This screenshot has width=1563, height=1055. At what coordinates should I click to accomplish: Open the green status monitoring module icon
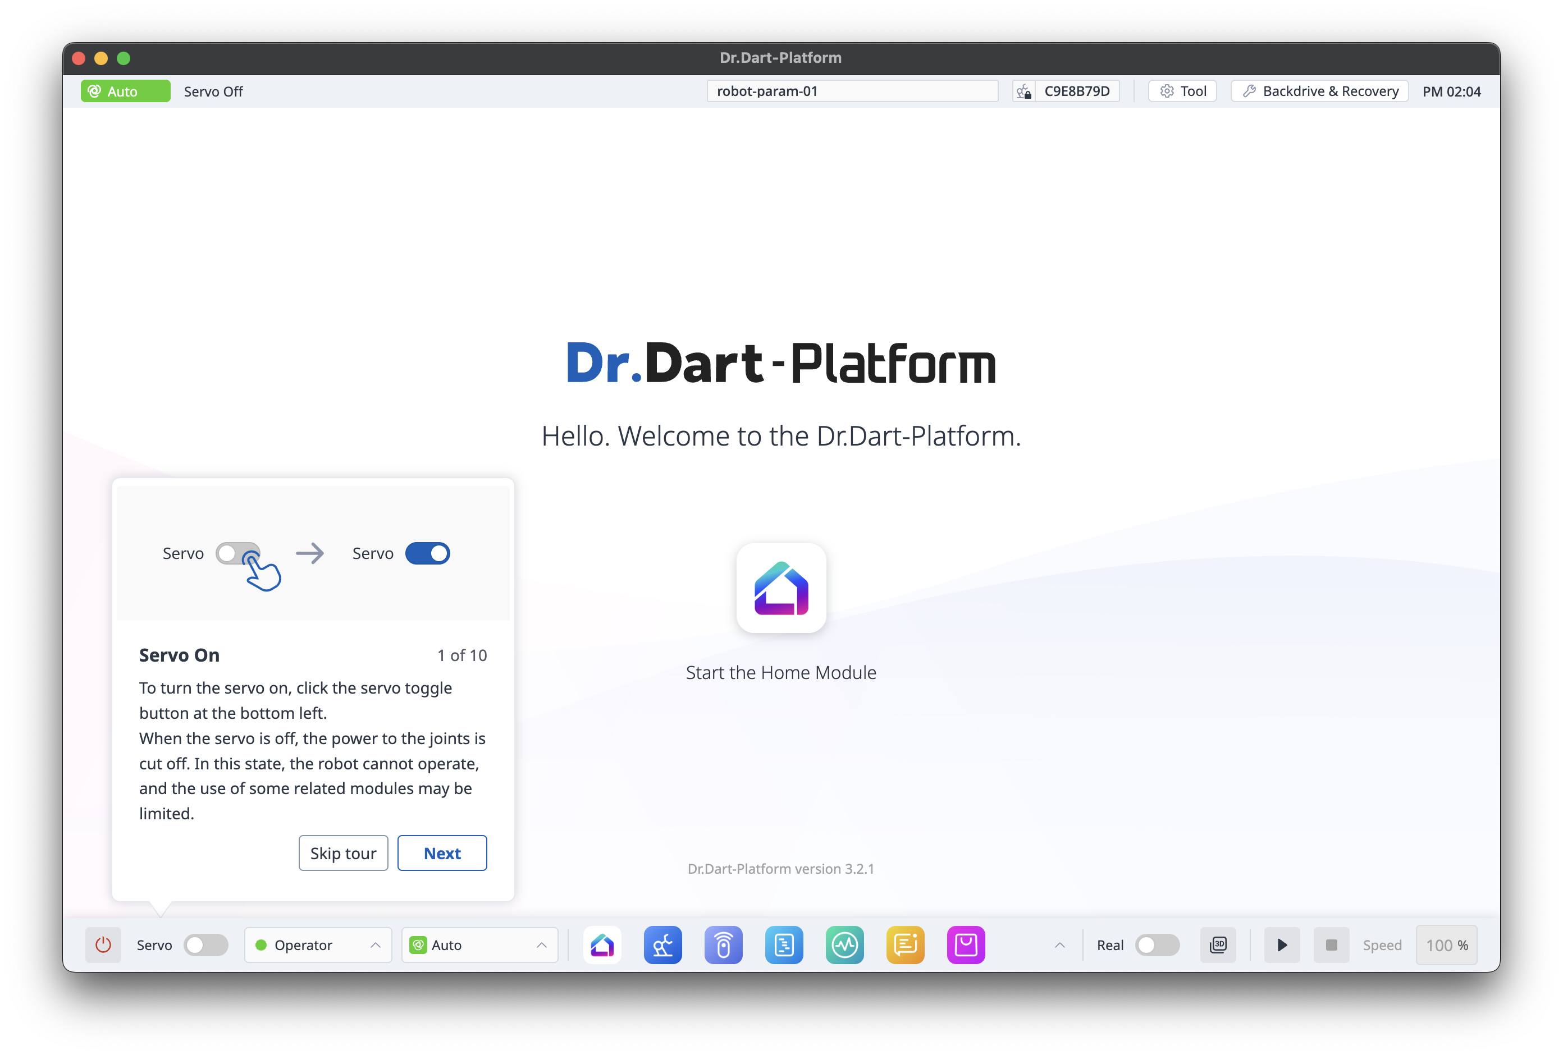pyautogui.click(x=844, y=944)
